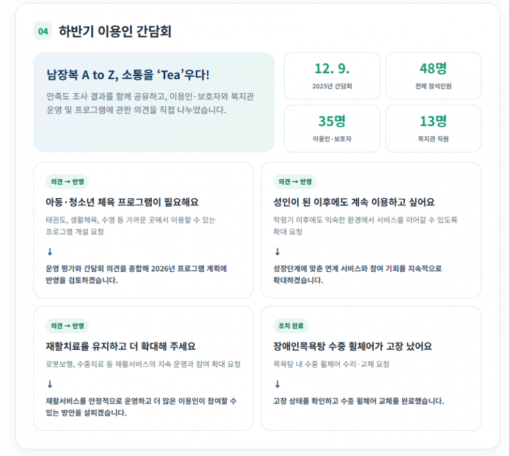This screenshot has width=509, height=456.
Task: Open the 아동·청소년 체육 프로그램이 필요해요 heading
Action: pos(122,202)
